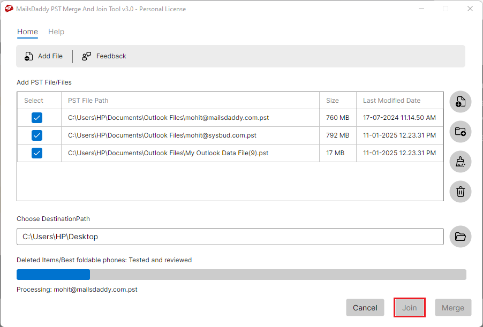The image size is (483, 327).
Task: Click the 17-07-2024 11.14.50 AM date cell
Action: (x=400, y=118)
